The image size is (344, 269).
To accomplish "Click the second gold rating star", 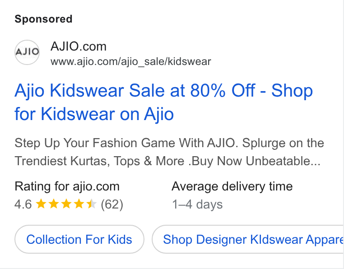I will click(x=54, y=204).
